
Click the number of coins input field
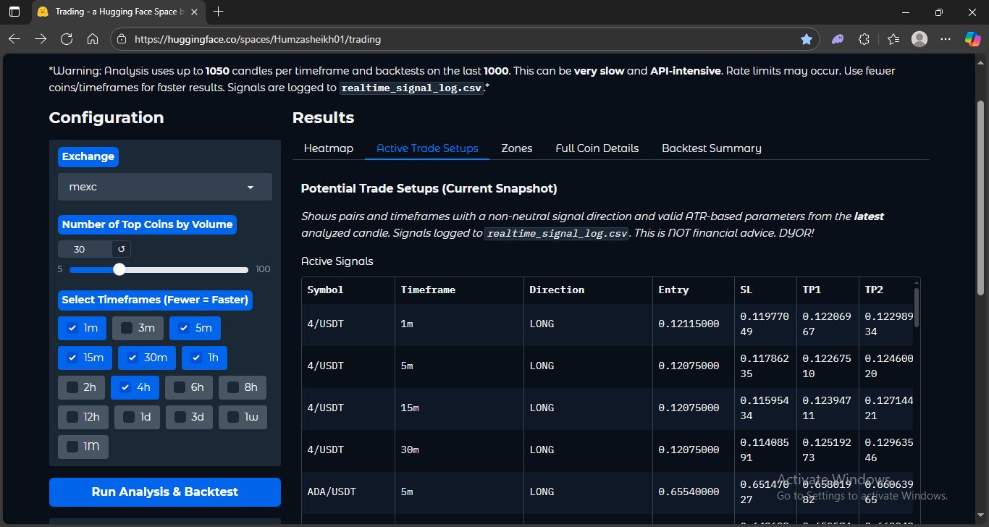84,249
